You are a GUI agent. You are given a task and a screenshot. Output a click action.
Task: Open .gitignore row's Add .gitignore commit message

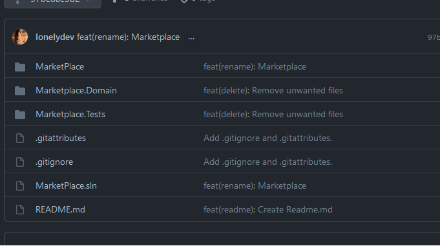pos(267,162)
